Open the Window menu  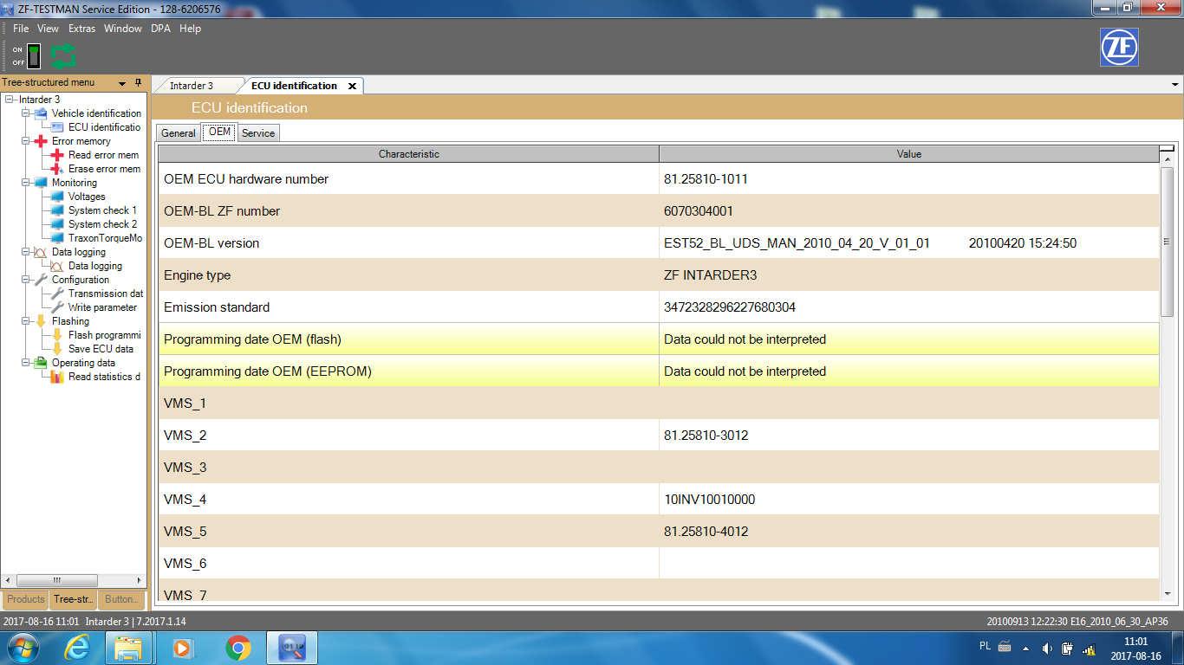click(x=123, y=29)
